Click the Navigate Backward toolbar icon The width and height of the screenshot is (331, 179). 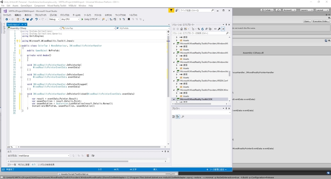(7, 19)
